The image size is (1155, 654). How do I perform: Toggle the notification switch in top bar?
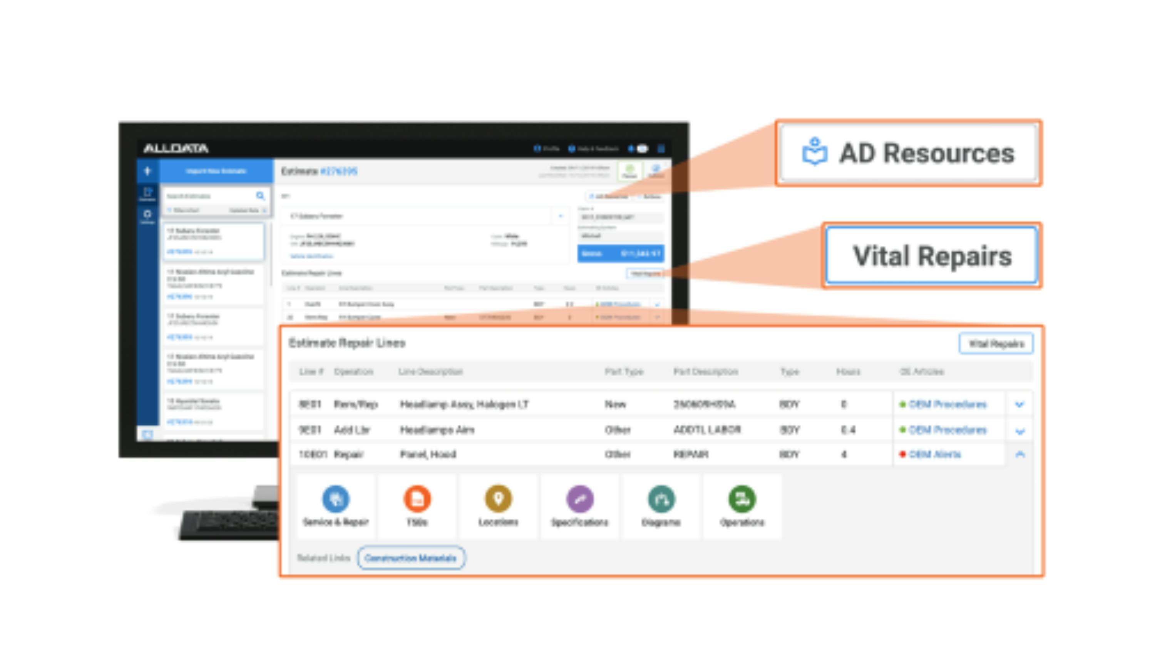[642, 148]
